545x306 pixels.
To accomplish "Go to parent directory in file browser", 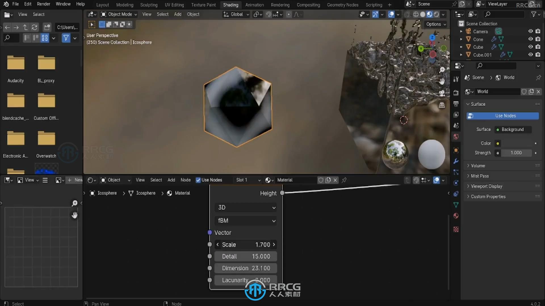I will (25, 27).
